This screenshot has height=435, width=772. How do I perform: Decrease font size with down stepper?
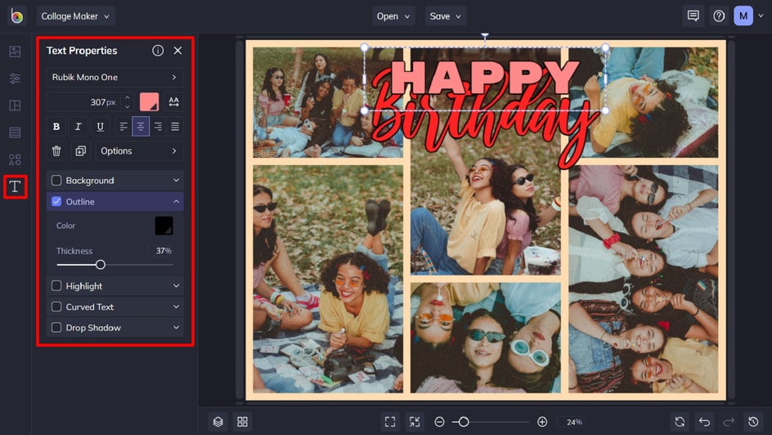pos(128,106)
